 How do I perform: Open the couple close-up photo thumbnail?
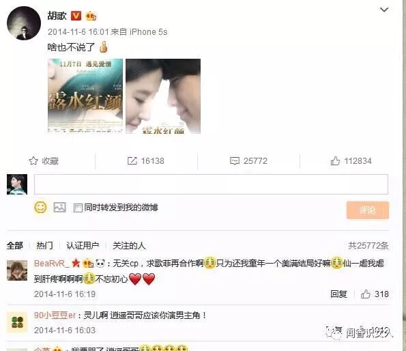coord(163,96)
